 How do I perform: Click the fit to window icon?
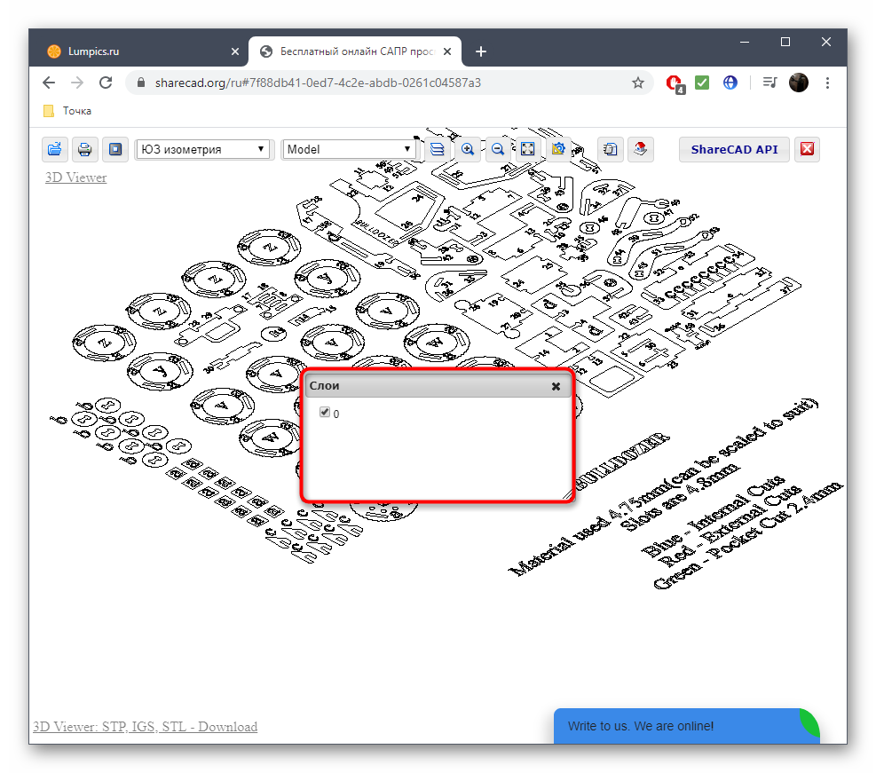point(527,149)
